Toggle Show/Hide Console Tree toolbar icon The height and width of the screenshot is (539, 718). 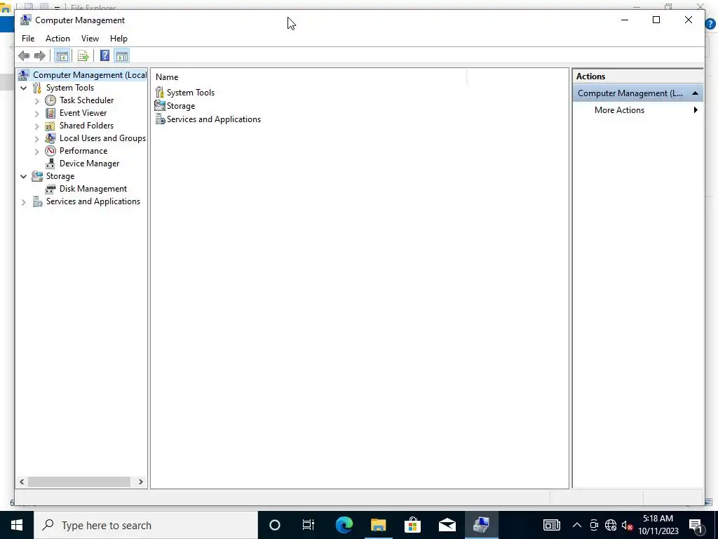point(62,56)
